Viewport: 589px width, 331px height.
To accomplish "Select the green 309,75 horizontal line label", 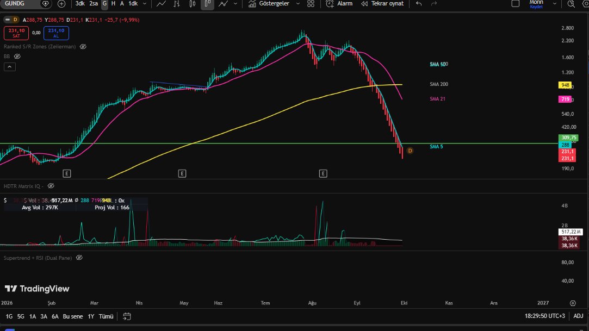I will (568, 138).
